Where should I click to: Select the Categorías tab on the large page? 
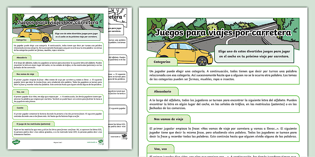(162, 62)
